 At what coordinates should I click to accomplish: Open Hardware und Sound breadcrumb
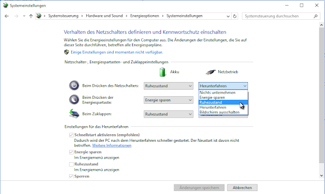pyautogui.click(x=104, y=16)
